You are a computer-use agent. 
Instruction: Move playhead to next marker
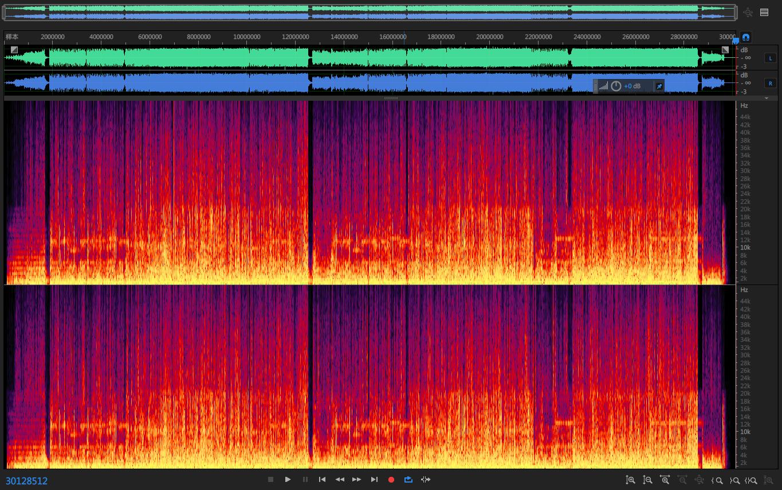click(374, 480)
